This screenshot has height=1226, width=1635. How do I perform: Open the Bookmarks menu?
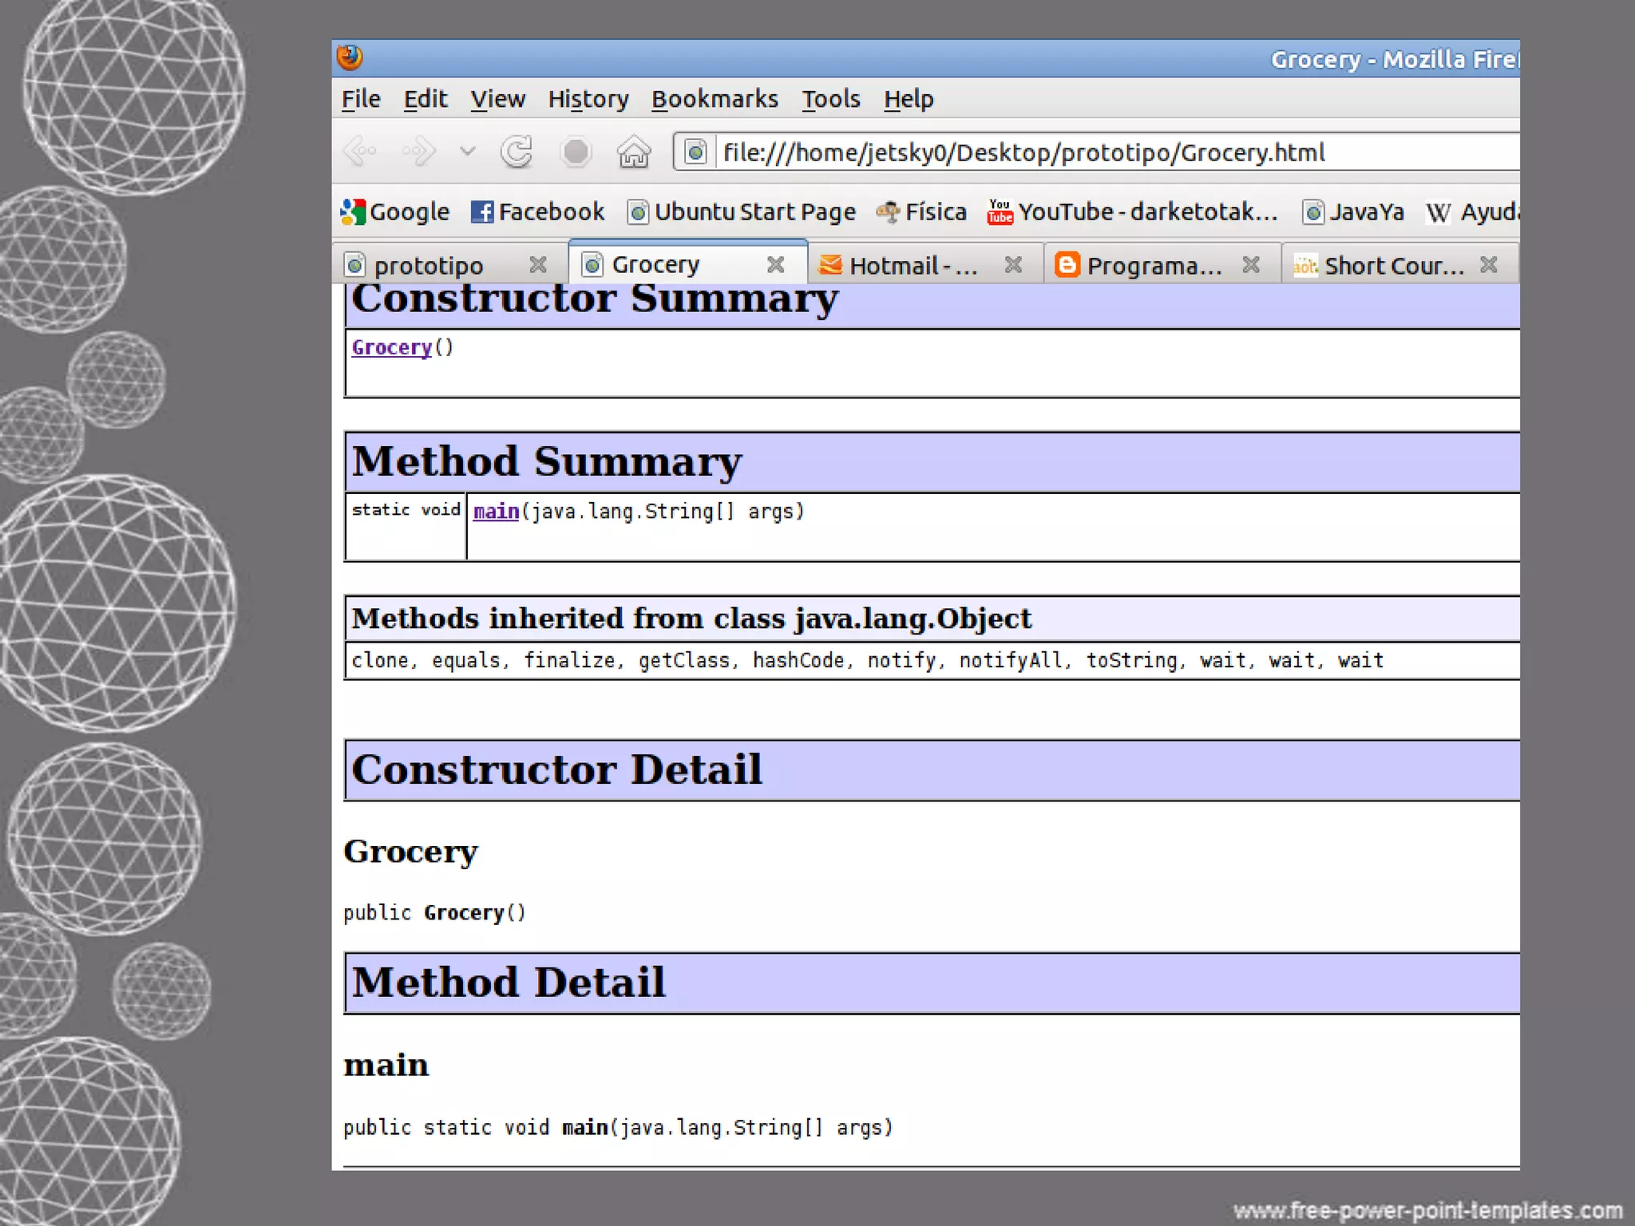pyautogui.click(x=715, y=99)
